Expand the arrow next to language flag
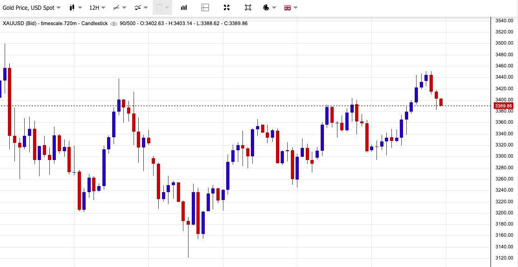 296,7
